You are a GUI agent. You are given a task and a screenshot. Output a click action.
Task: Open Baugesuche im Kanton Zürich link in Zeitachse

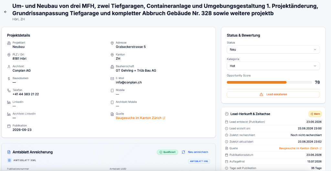[300, 148]
